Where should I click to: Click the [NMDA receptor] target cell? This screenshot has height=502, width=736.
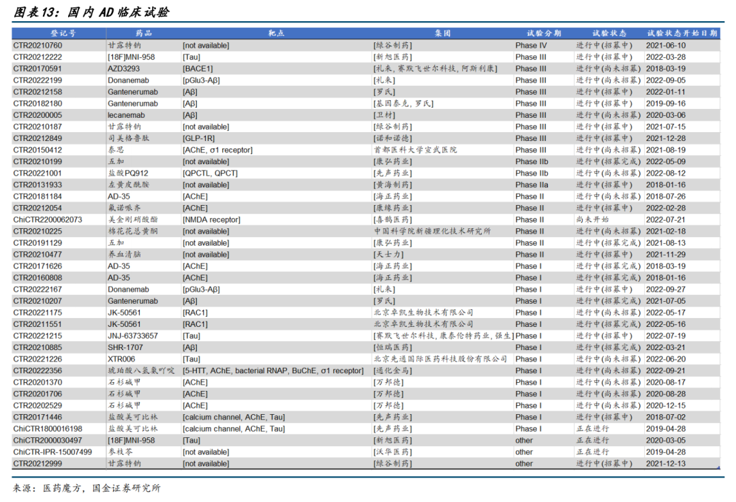(211, 220)
